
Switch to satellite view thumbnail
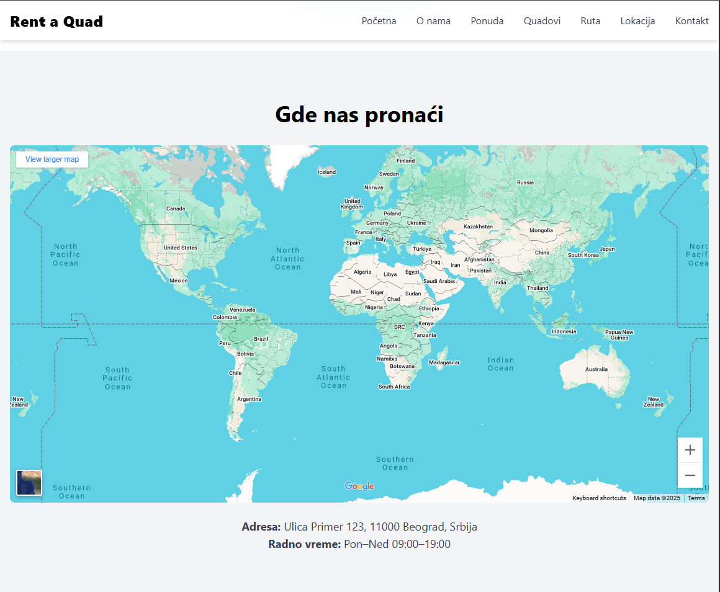[x=29, y=483]
